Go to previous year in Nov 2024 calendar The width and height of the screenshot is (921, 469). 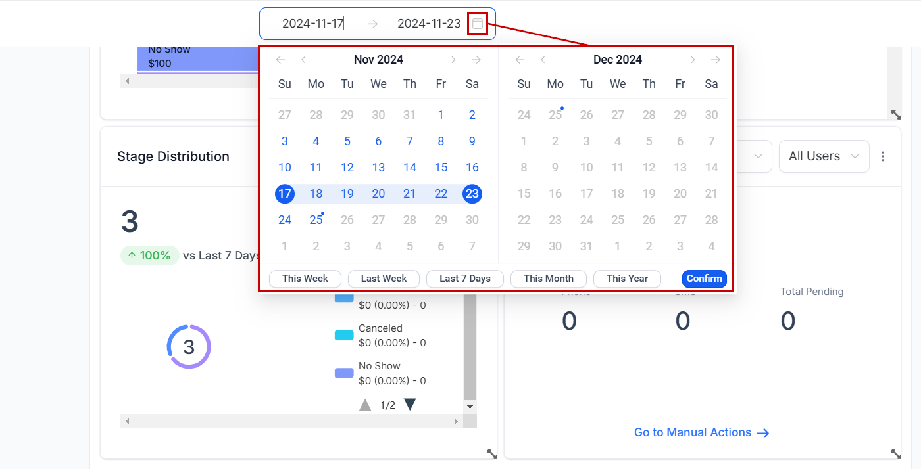[281, 60]
